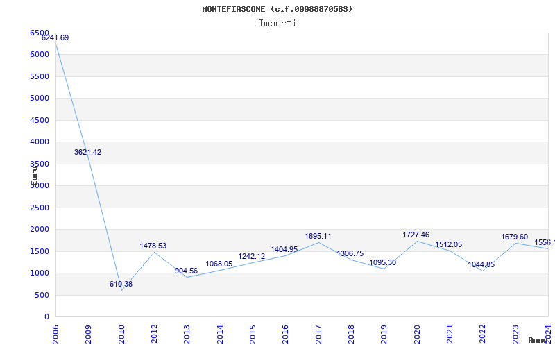This screenshot has width=555, height=347.
Task: Select x-axis year 2024
Action: pyautogui.click(x=548, y=335)
